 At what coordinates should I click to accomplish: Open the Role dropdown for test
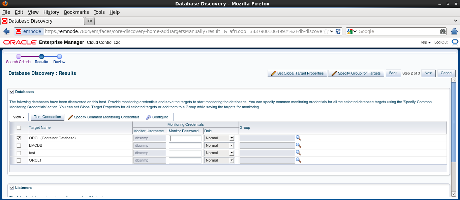pyautogui.click(x=219, y=153)
